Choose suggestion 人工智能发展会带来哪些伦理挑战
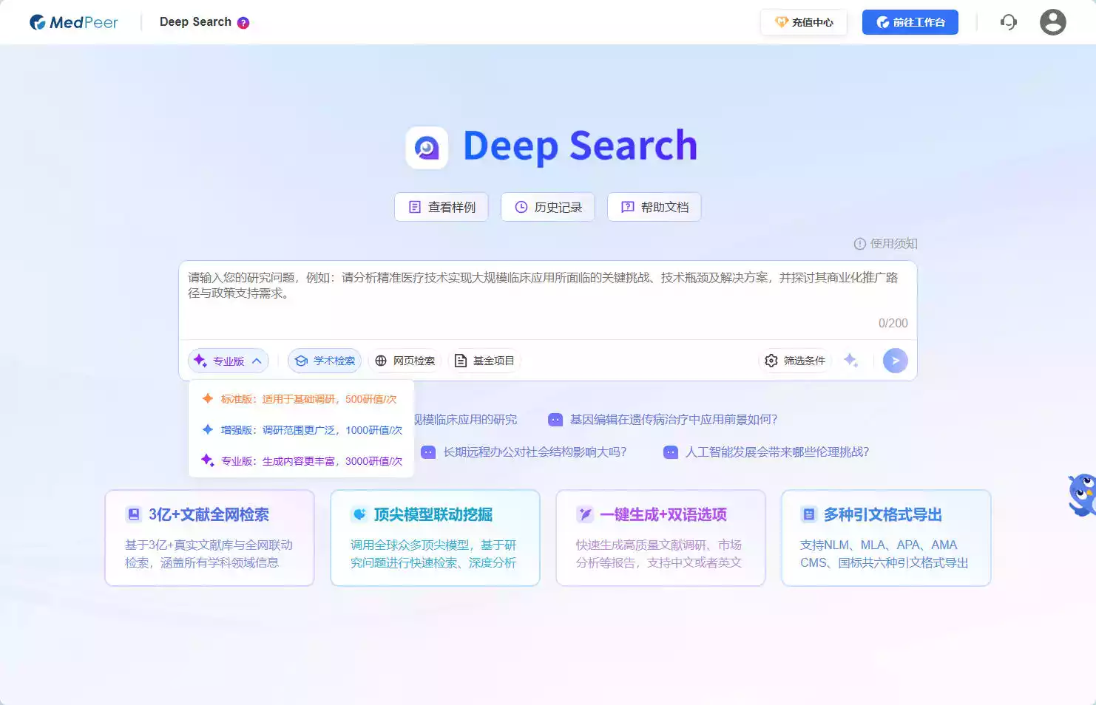The image size is (1096, 705). tap(766, 452)
